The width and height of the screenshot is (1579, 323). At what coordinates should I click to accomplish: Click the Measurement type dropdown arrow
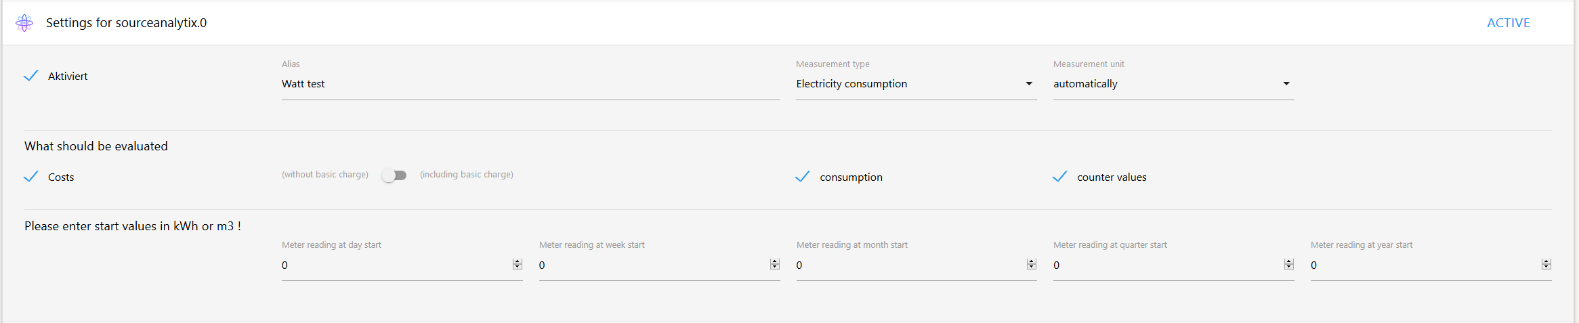(x=1029, y=84)
